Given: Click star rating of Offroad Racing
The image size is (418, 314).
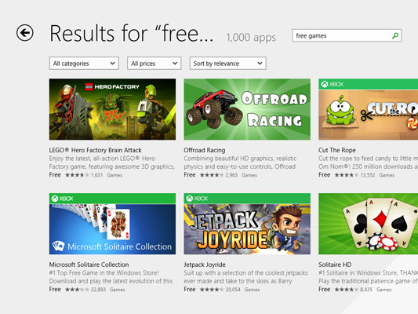Looking at the screenshot, I should click(212, 175).
